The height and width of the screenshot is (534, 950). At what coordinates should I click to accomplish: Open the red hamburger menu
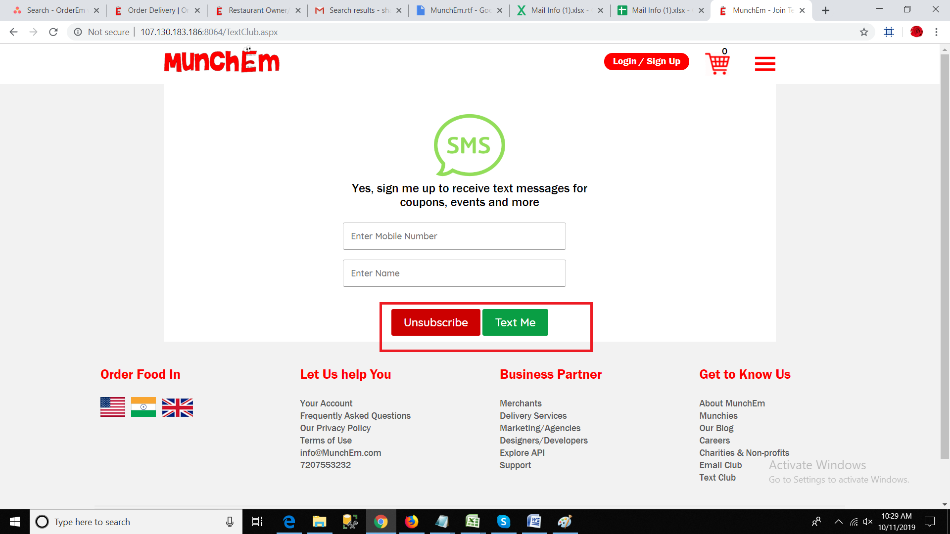point(765,64)
